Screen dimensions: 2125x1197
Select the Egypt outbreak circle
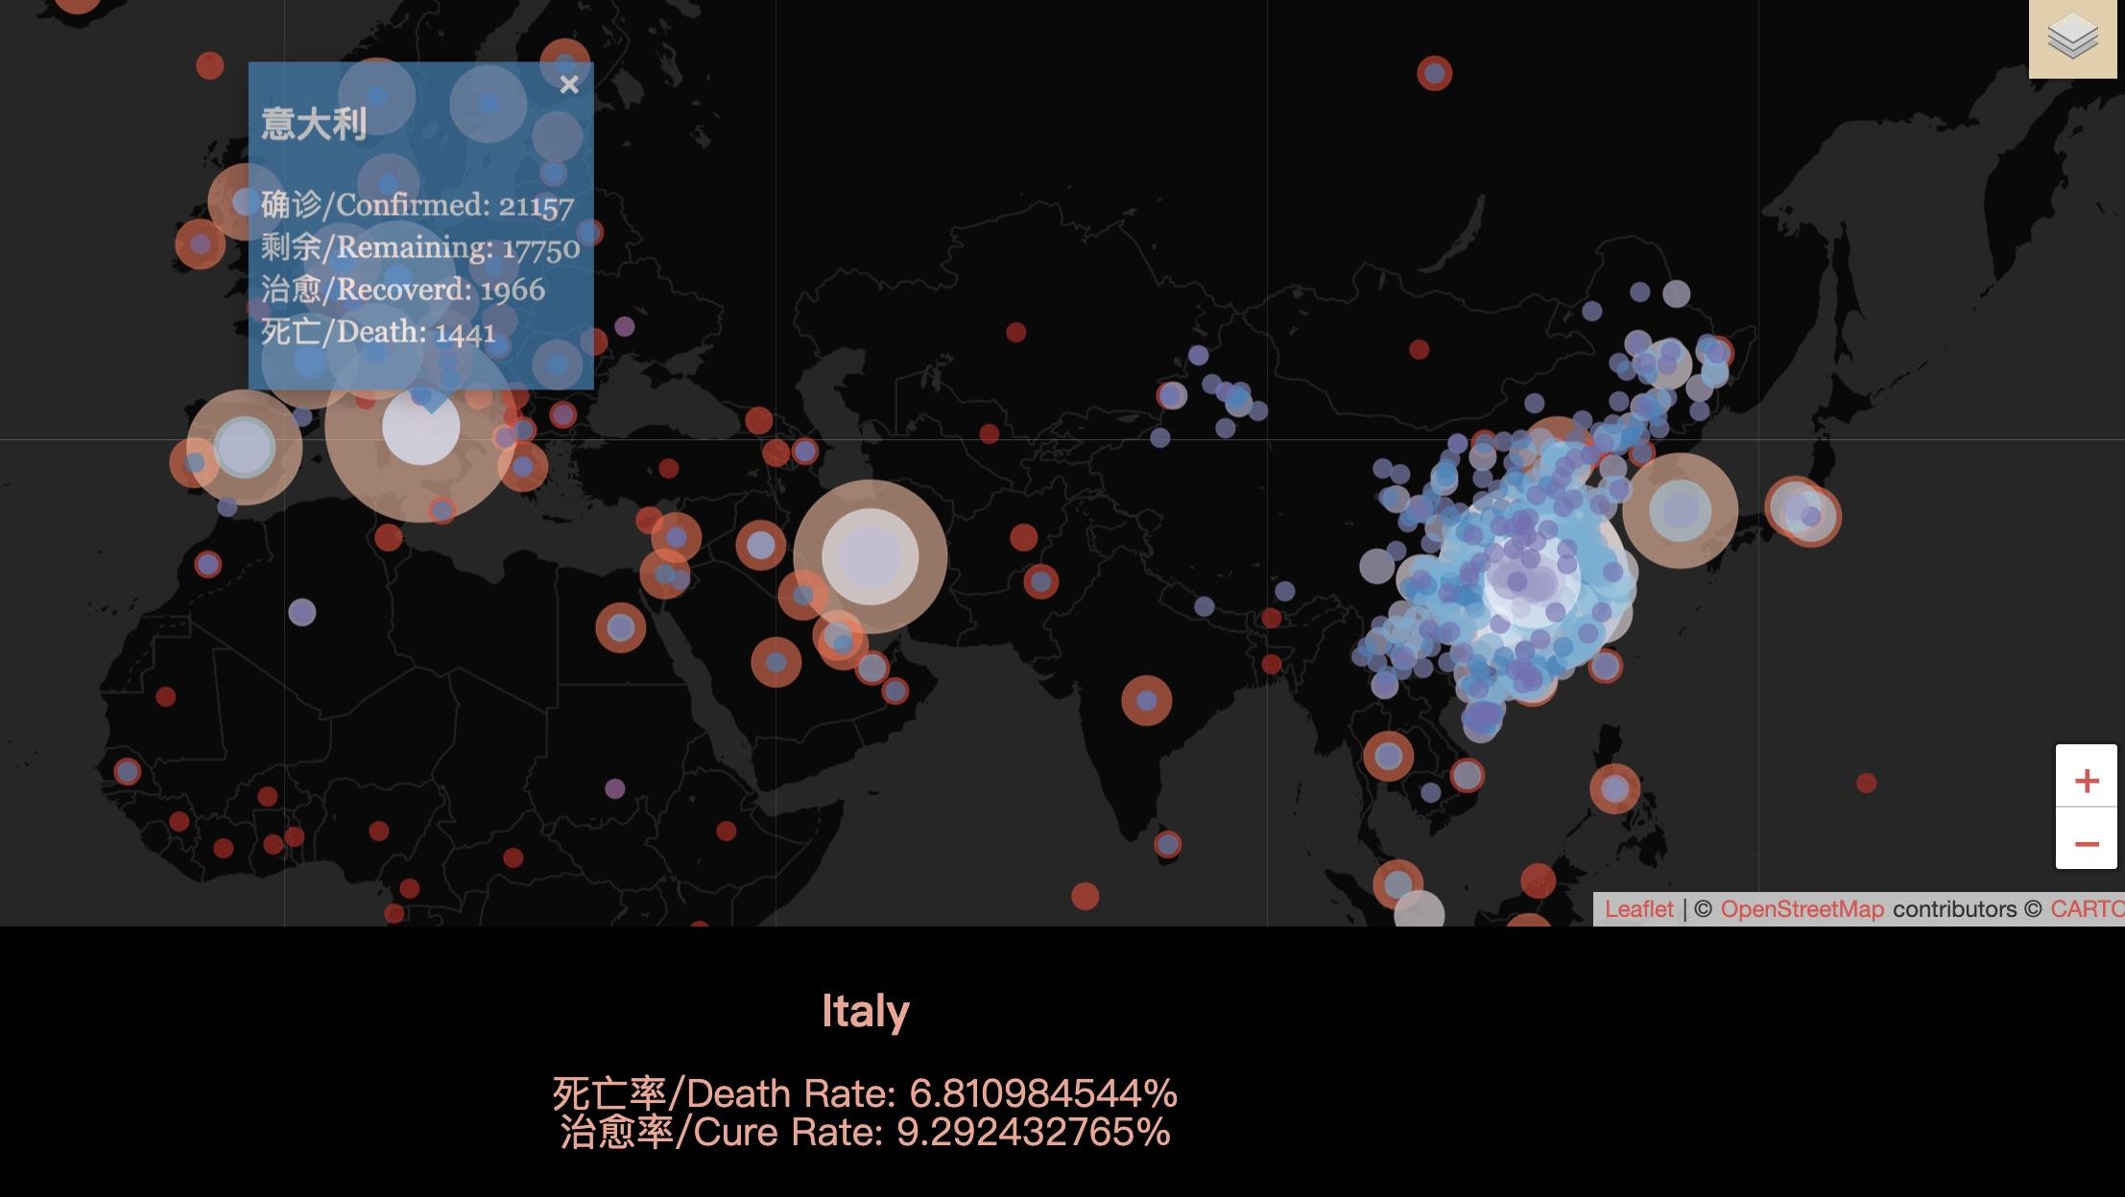pyautogui.click(x=620, y=627)
